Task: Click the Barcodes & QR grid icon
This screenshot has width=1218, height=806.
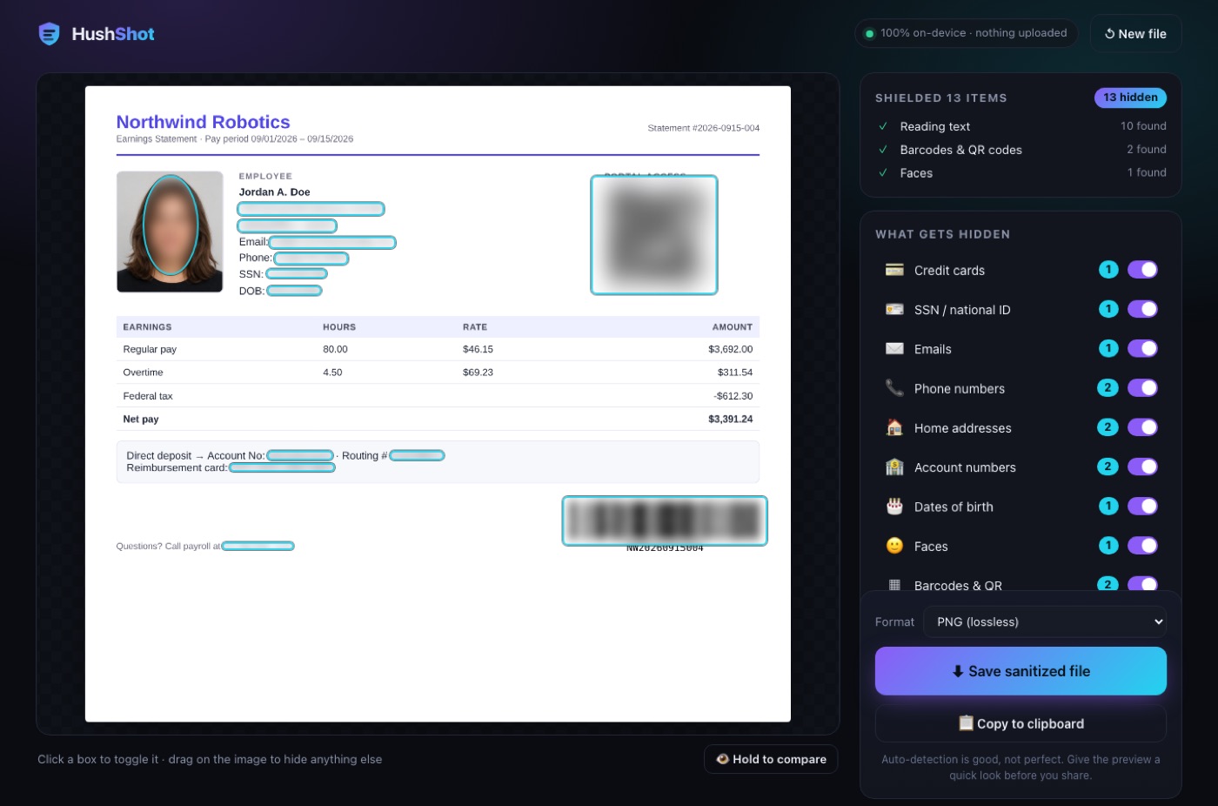Action: pyautogui.click(x=894, y=585)
